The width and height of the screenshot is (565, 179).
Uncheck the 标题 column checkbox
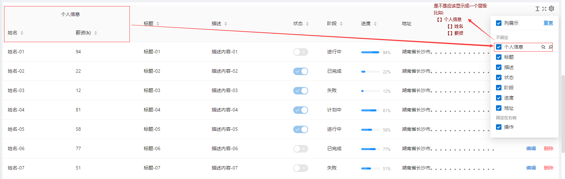[499, 57]
